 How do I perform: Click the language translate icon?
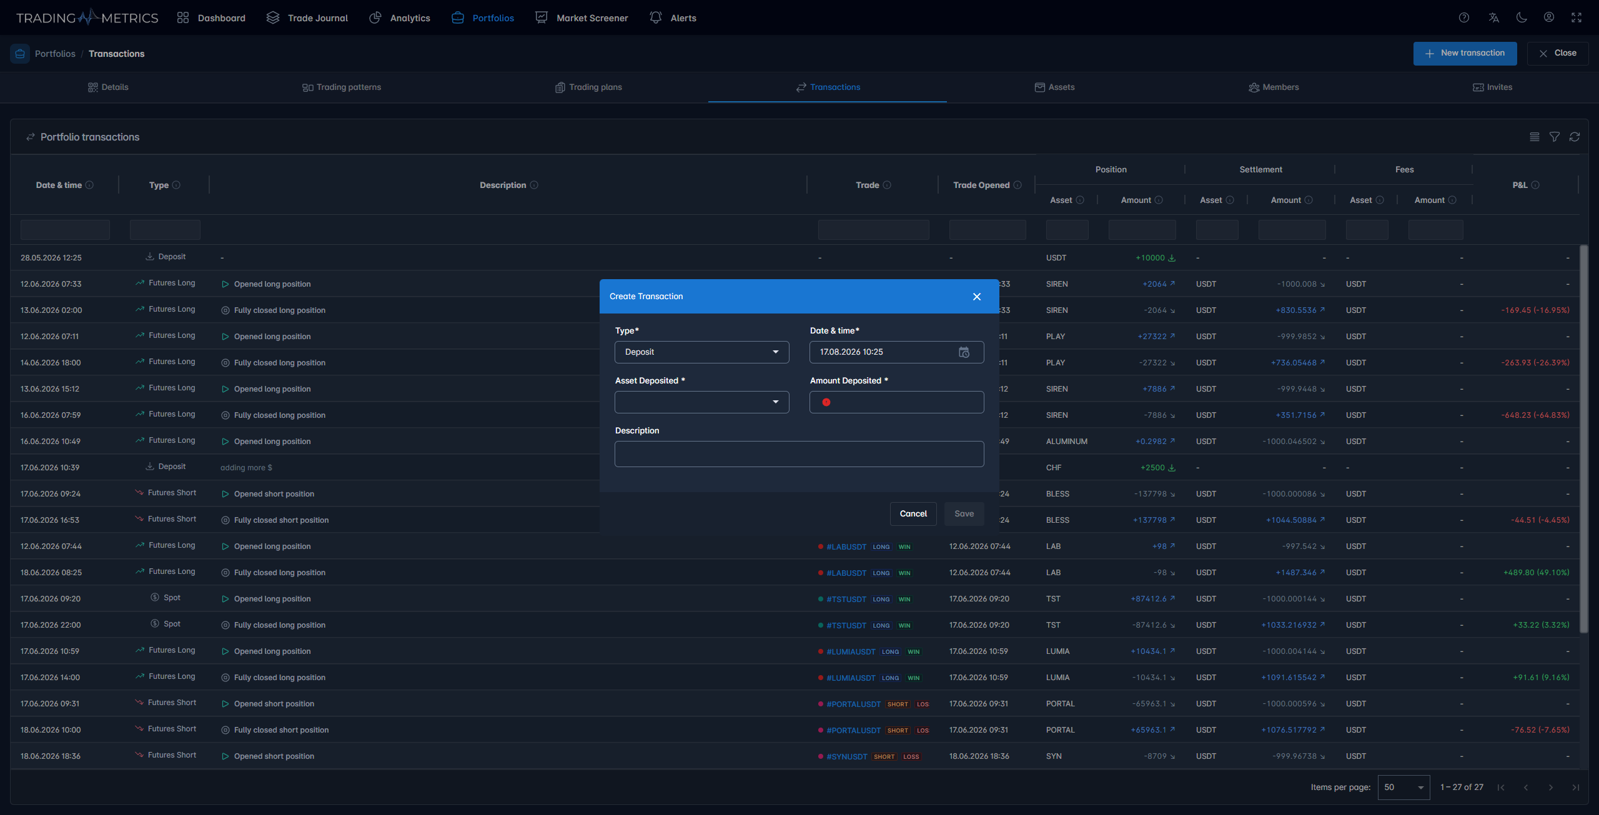[1493, 17]
